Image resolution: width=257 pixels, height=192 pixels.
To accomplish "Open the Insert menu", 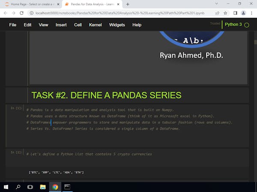I will [61, 25].
